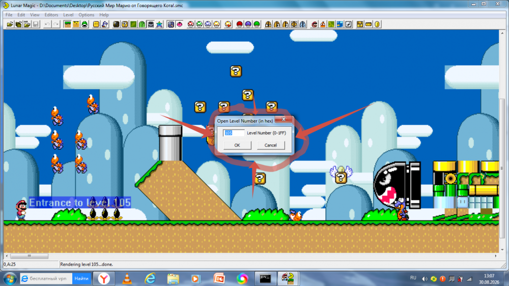The image size is (509, 286).
Task: Click the Open Level Number '105' folder icon
Action: 27,24
